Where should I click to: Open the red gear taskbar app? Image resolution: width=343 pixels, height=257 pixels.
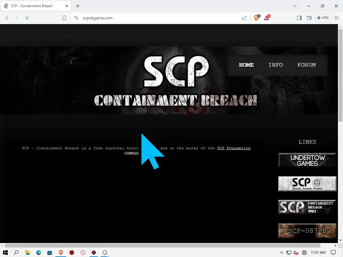coord(72,253)
